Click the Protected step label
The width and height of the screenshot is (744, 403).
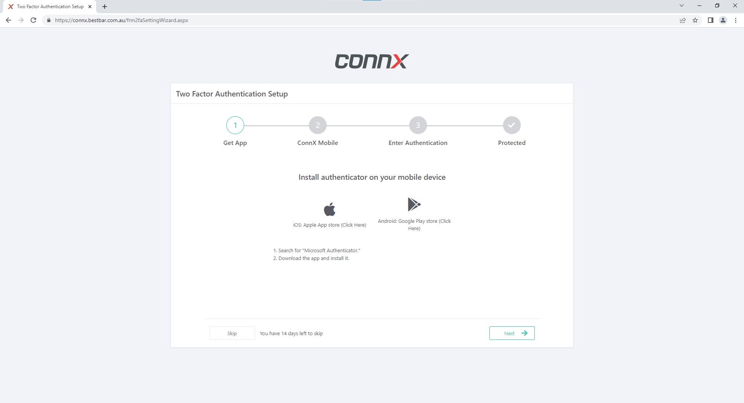(x=512, y=143)
